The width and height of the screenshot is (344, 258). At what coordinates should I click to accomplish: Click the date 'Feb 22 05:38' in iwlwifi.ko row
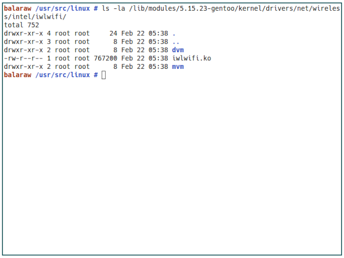tap(144, 58)
